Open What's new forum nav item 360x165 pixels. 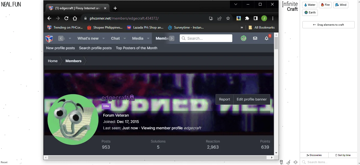click(88, 38)
